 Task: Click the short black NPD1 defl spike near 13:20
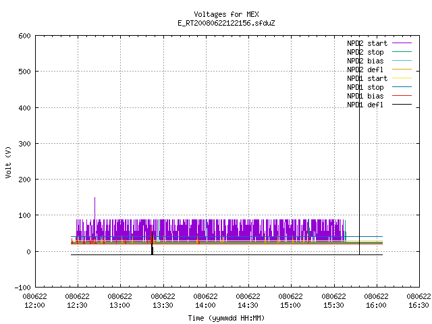pos(152,244)
